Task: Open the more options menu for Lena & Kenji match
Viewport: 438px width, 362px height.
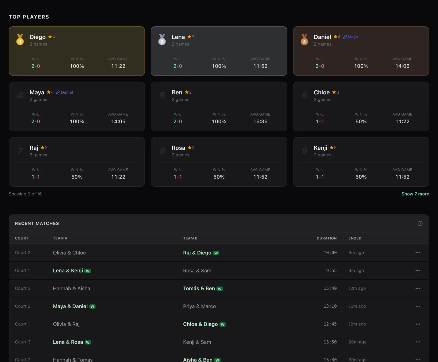Action: (418, 271)
